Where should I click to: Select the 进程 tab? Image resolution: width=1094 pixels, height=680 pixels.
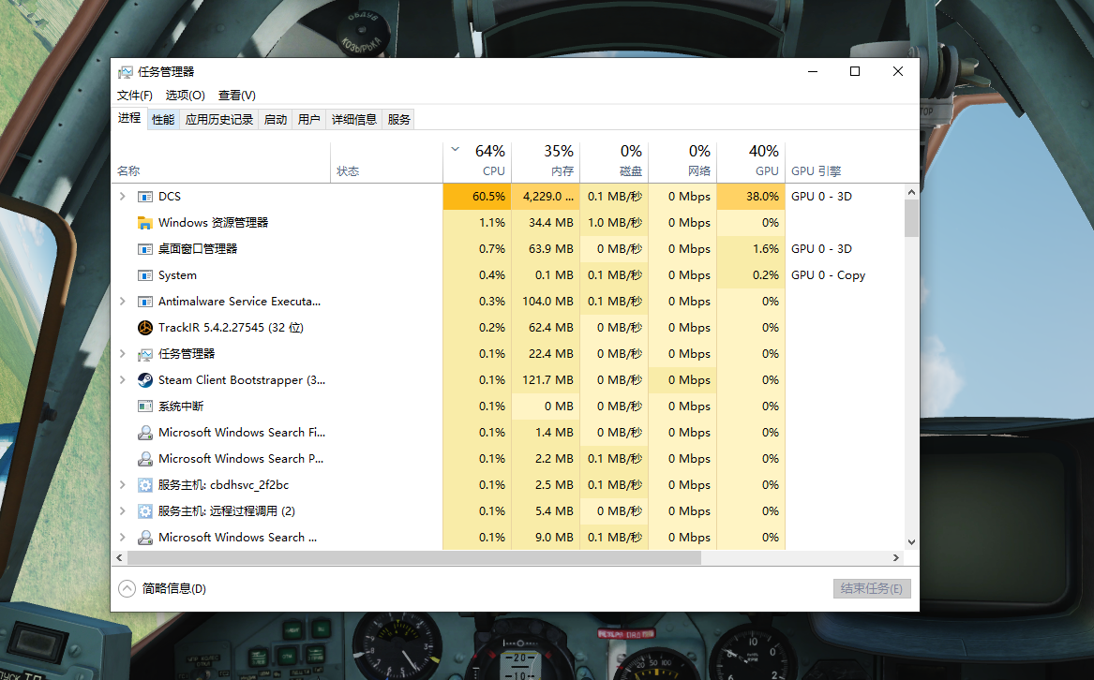click(x=129, y=119)
